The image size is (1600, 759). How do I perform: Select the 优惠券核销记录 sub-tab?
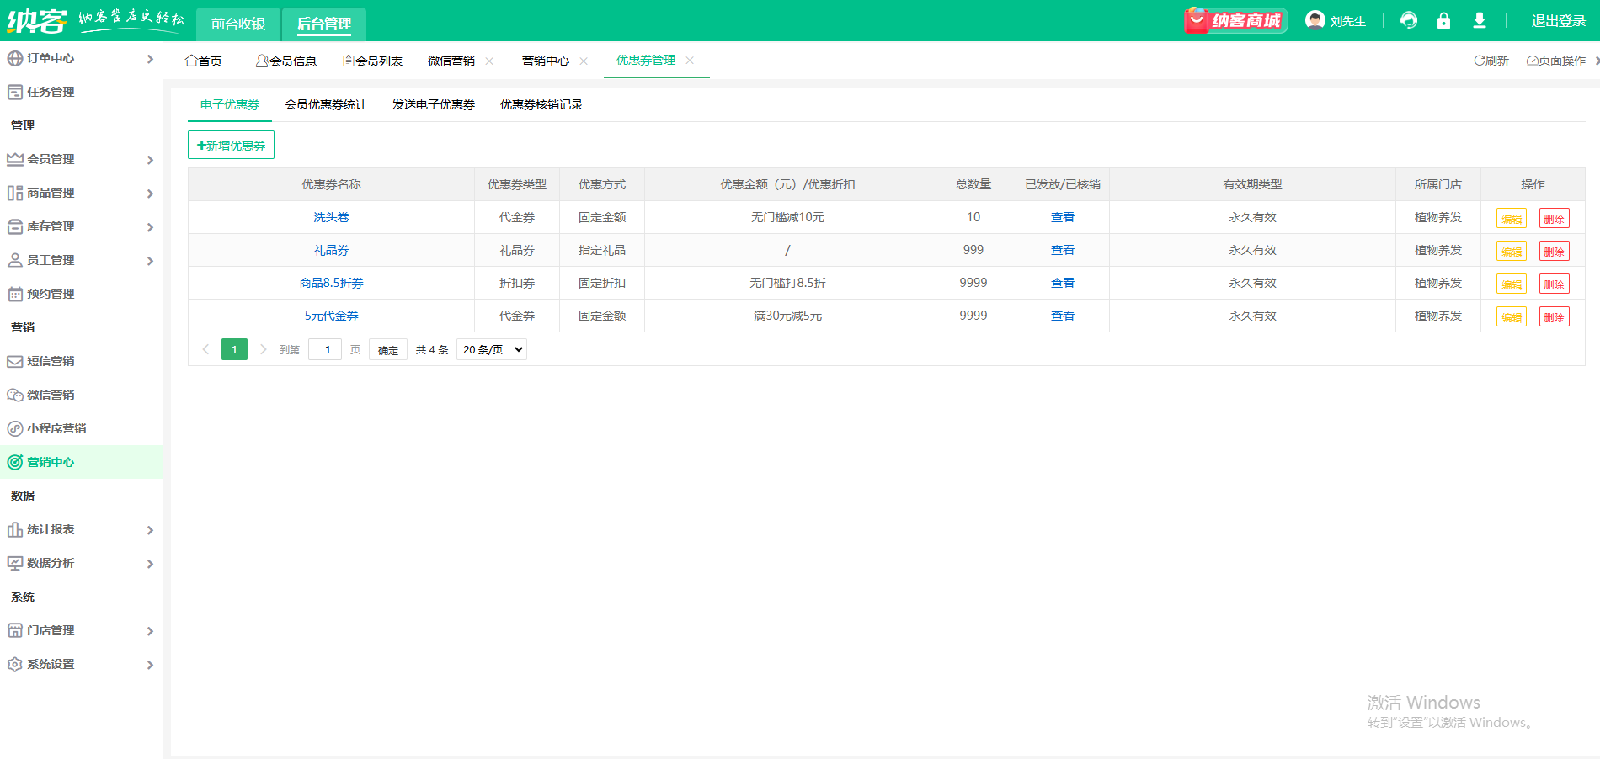pos(541,104)
